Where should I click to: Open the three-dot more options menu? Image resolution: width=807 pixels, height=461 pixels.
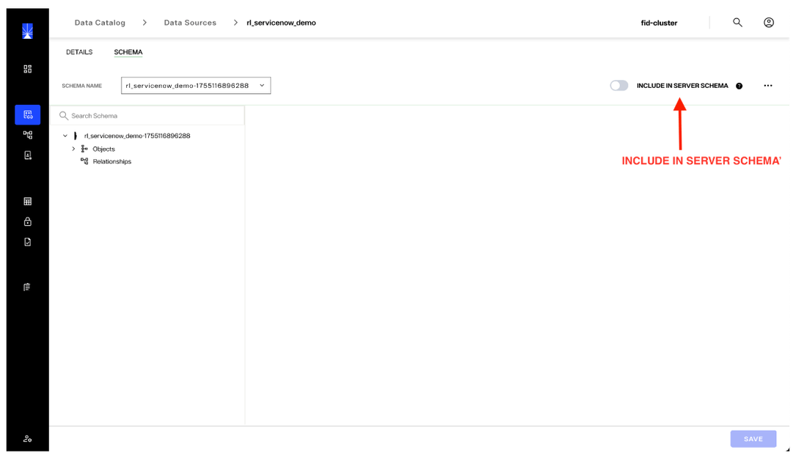768,86
